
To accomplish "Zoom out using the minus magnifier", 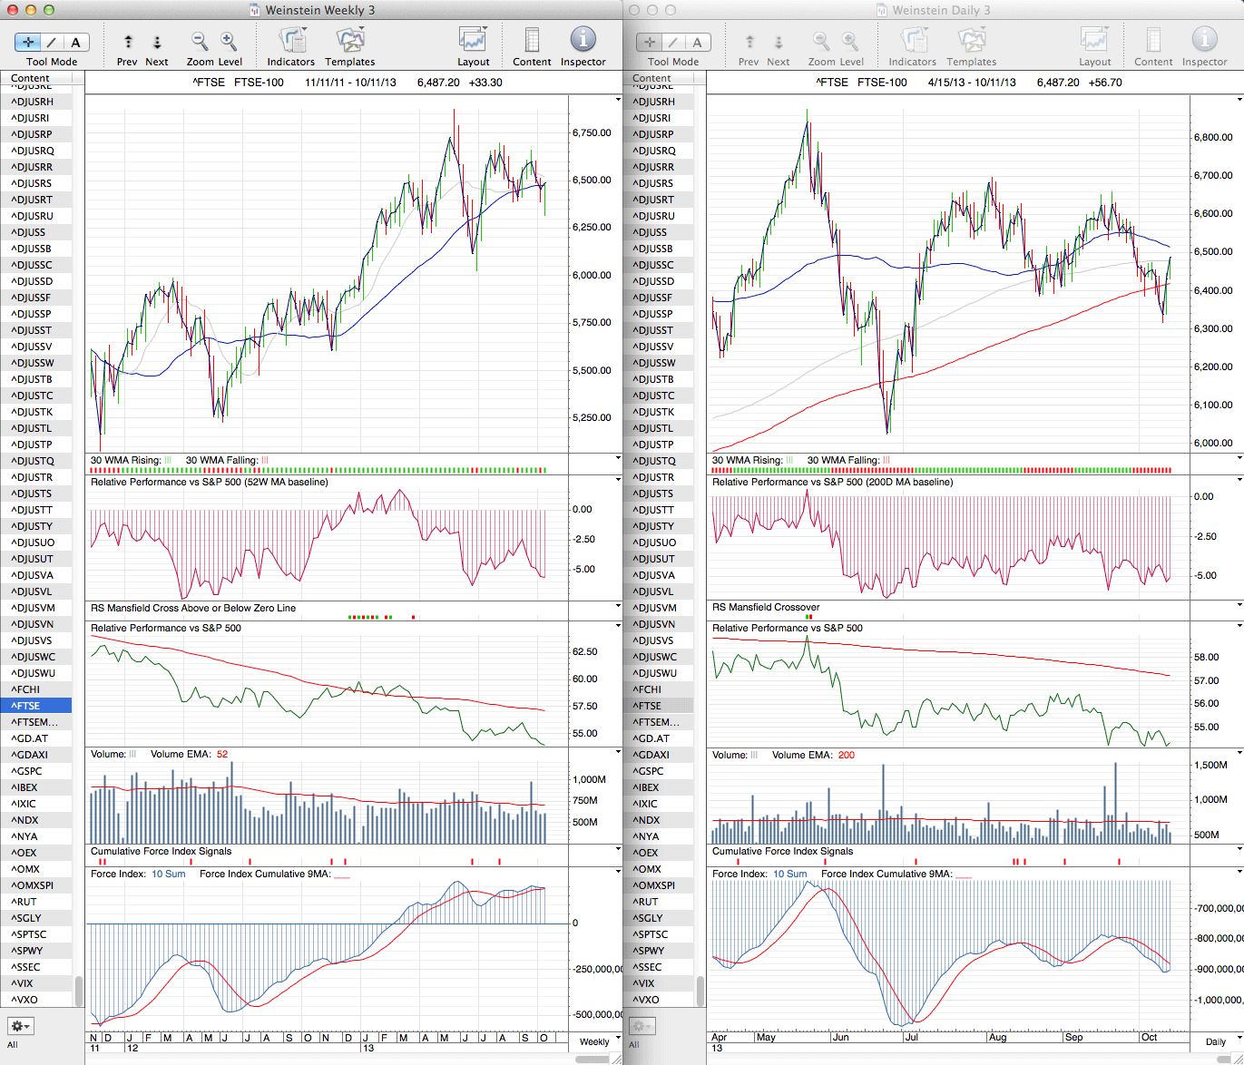I will tap(199, 41).
